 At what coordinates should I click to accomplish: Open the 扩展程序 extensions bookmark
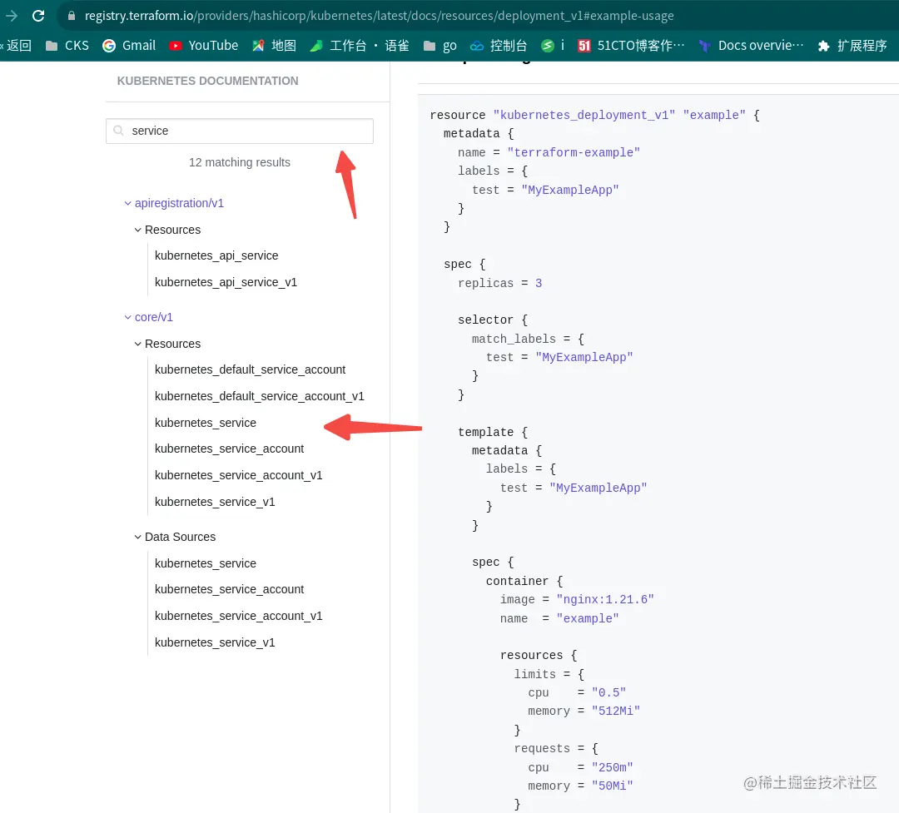tap(852, 45)
